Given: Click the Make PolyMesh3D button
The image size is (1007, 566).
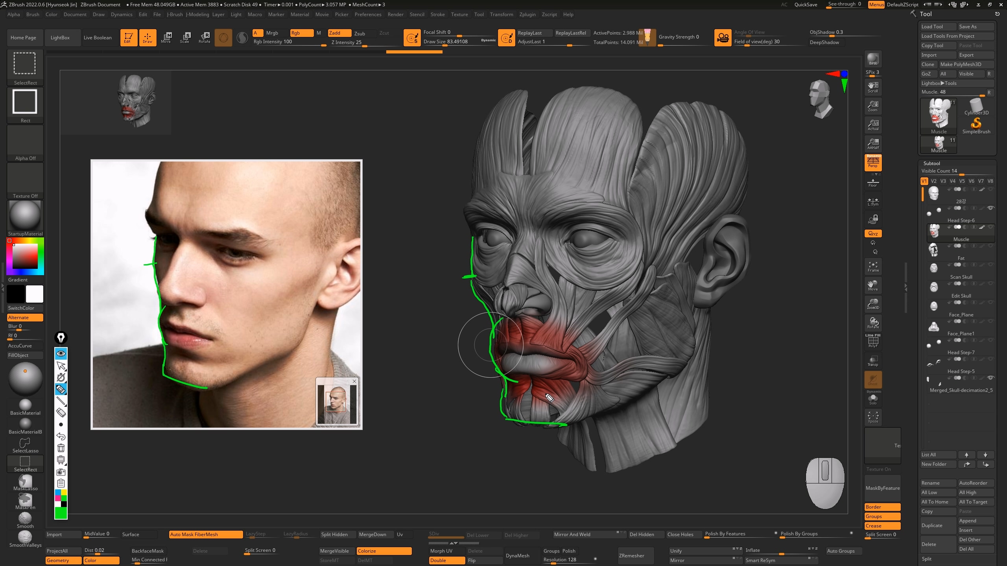Looking at the screenshot, I should [966, 64].
